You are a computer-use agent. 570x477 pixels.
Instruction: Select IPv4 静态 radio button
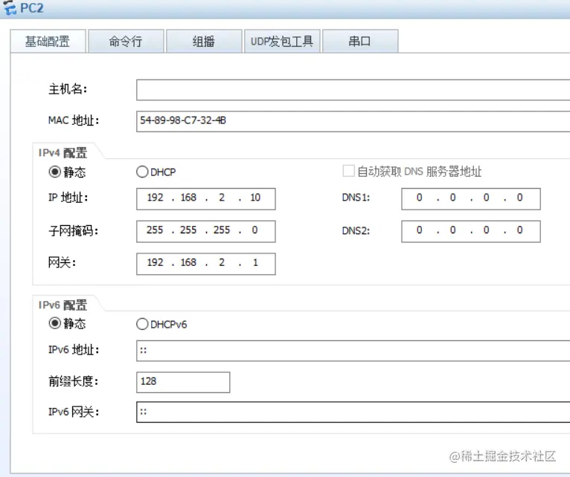(x=55, y=172)
